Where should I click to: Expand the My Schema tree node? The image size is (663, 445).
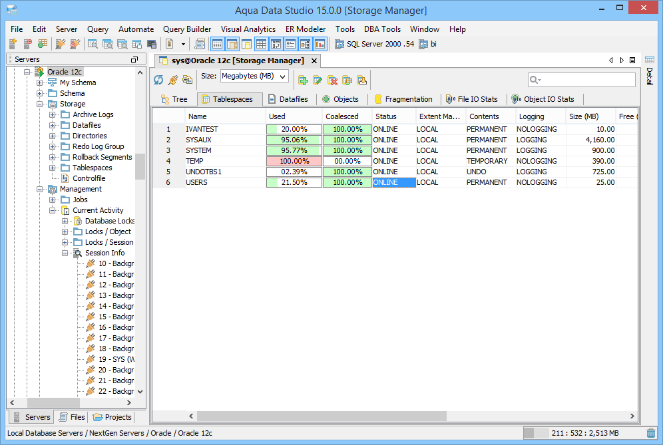pyautogui.click(x=39, y=83)
